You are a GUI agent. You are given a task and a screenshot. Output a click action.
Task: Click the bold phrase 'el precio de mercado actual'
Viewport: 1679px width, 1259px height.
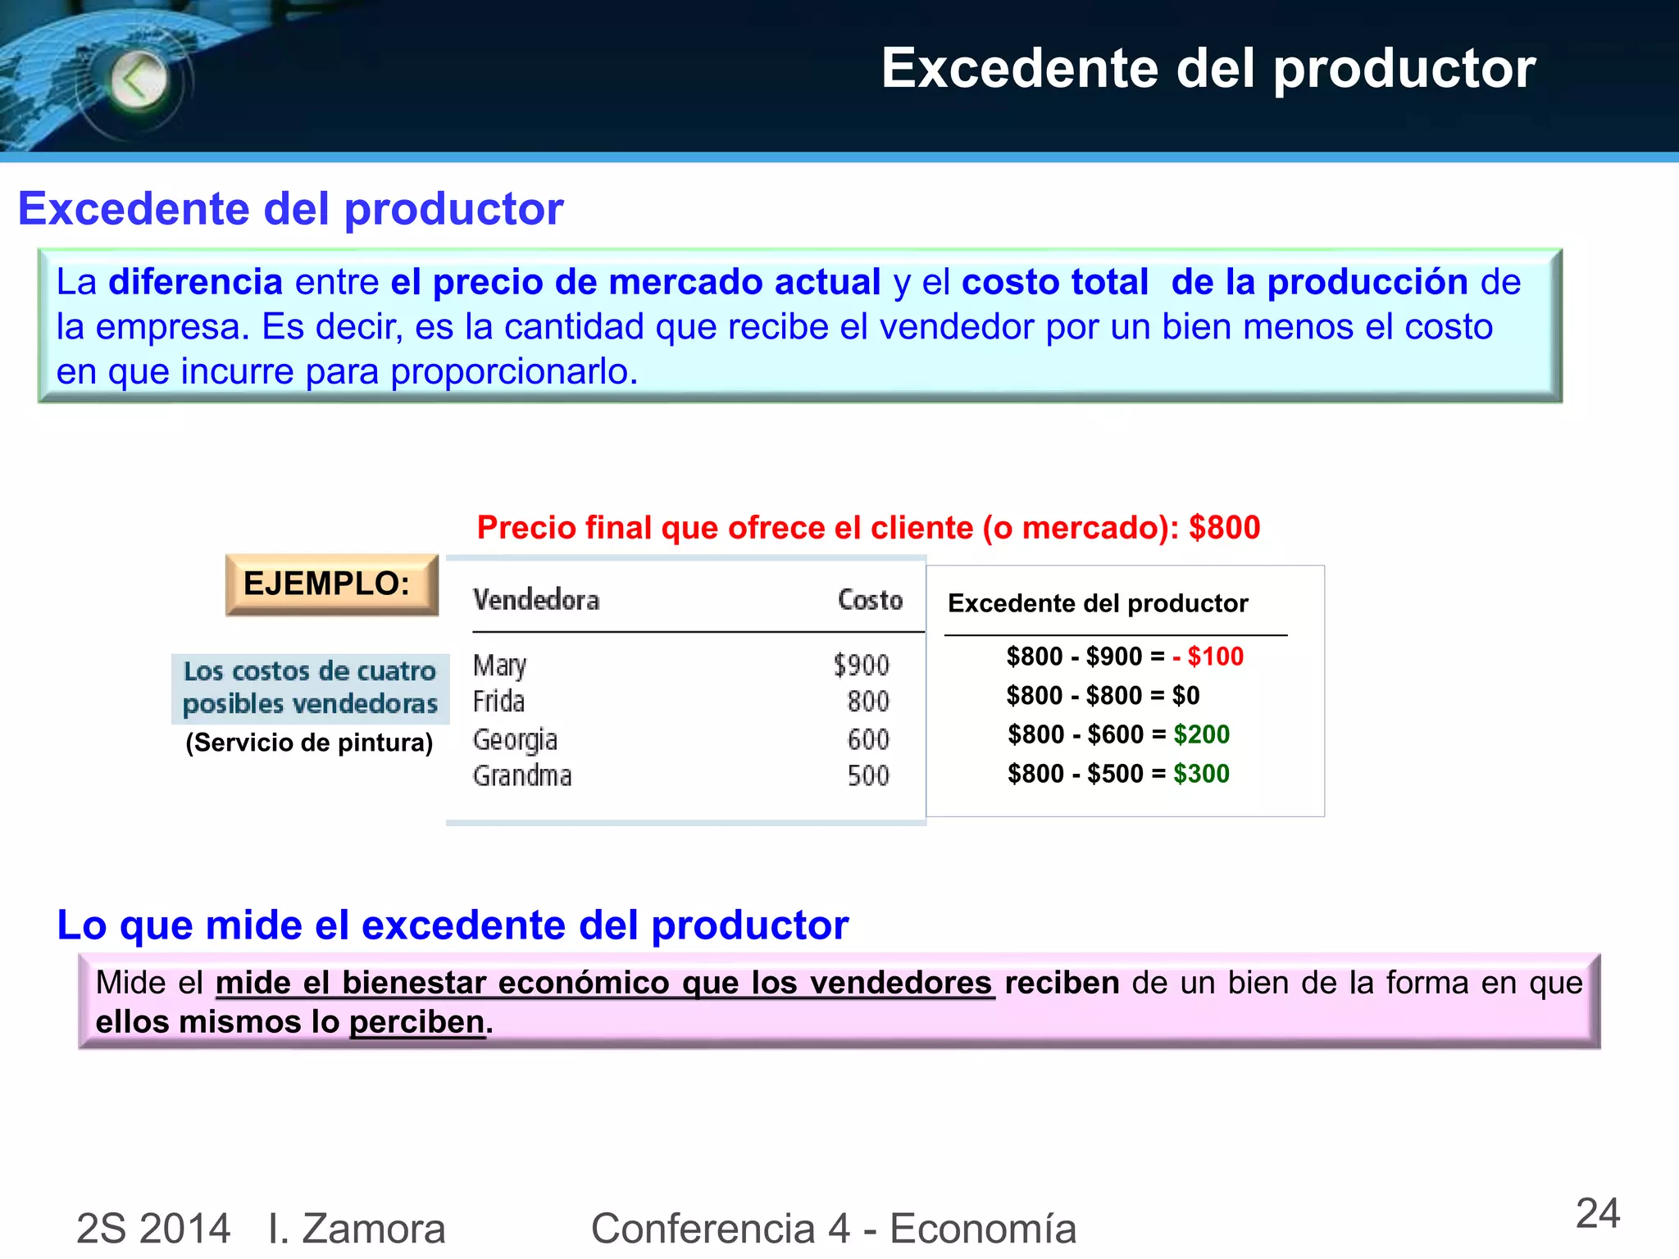pyautogui.click(x=635, y=282)
